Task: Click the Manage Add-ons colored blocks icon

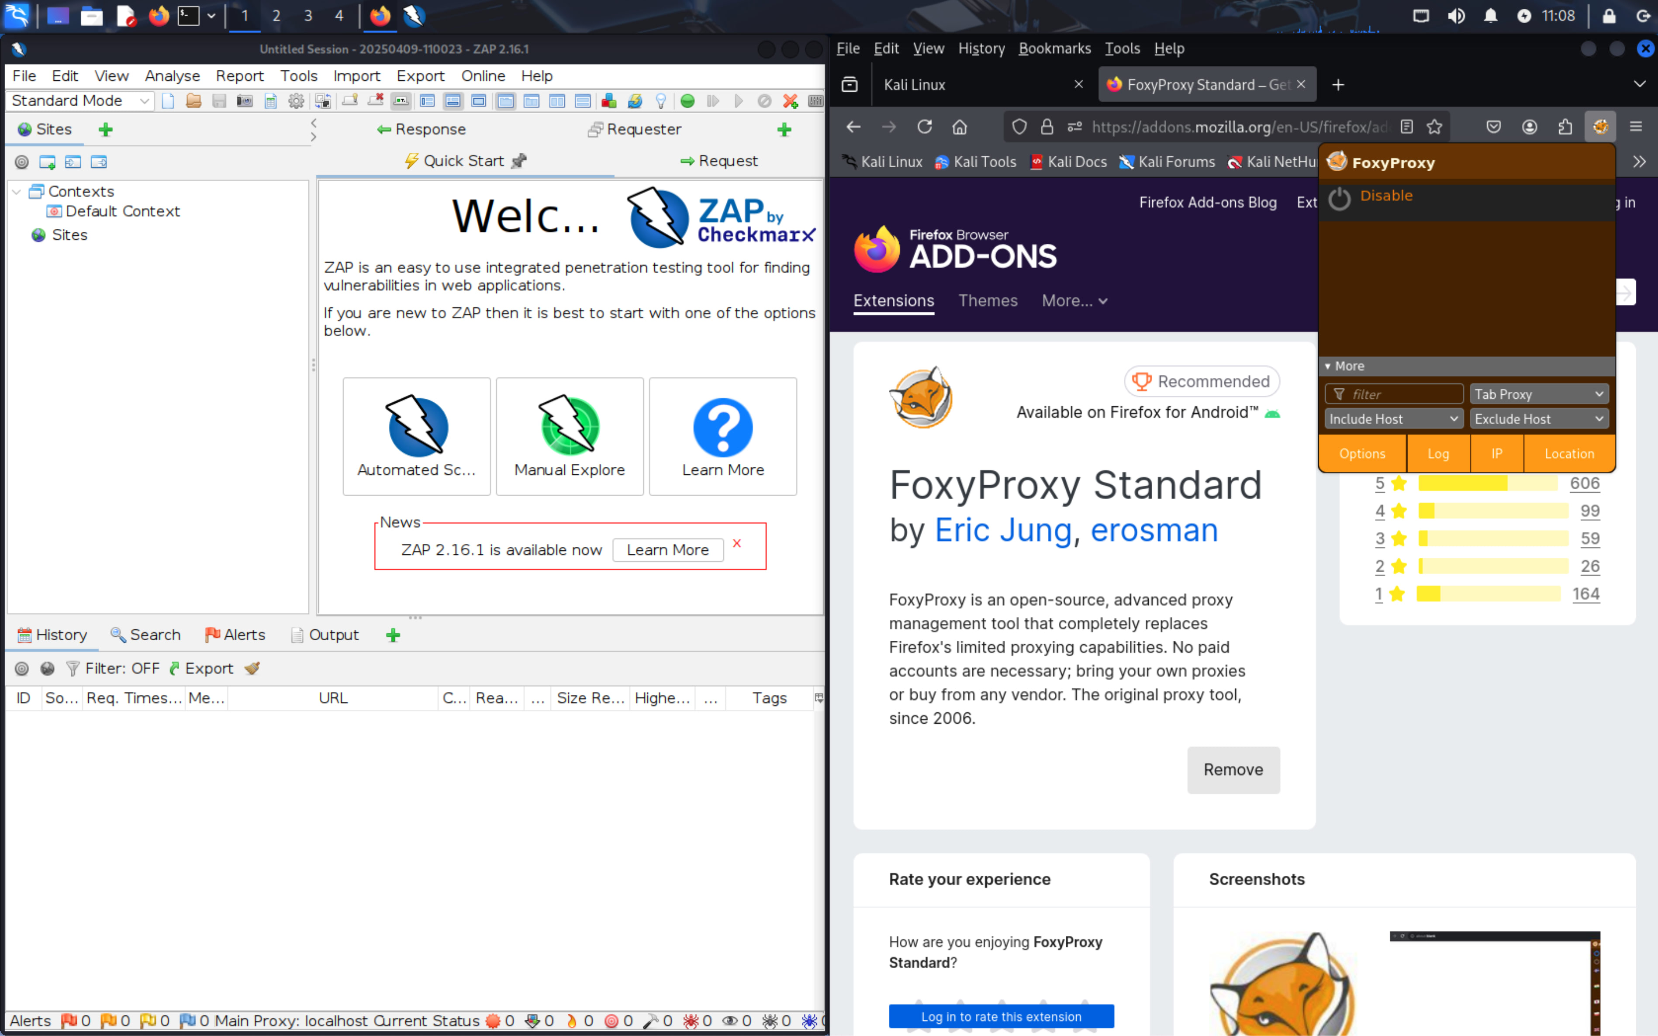Action: click(x=608, y=101)
